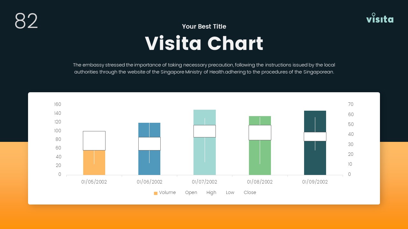Click the Your Best Title subtitle
Viewport: 408px width, 229px height.
(x=204, y=26)
